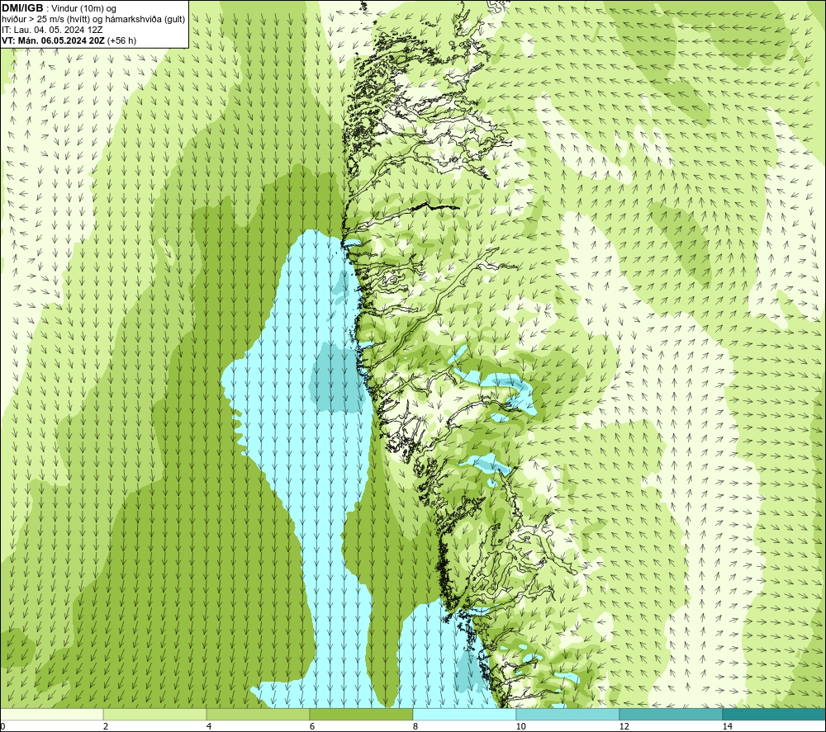The height and width of the screenshot is (732, 826).
Task: Click the 'IT: Lau. 04. 05. 2024 12Z' line
Action: (x=51, y=30)
